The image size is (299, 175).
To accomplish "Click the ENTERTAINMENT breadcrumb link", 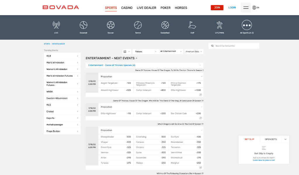I will 58,44.
